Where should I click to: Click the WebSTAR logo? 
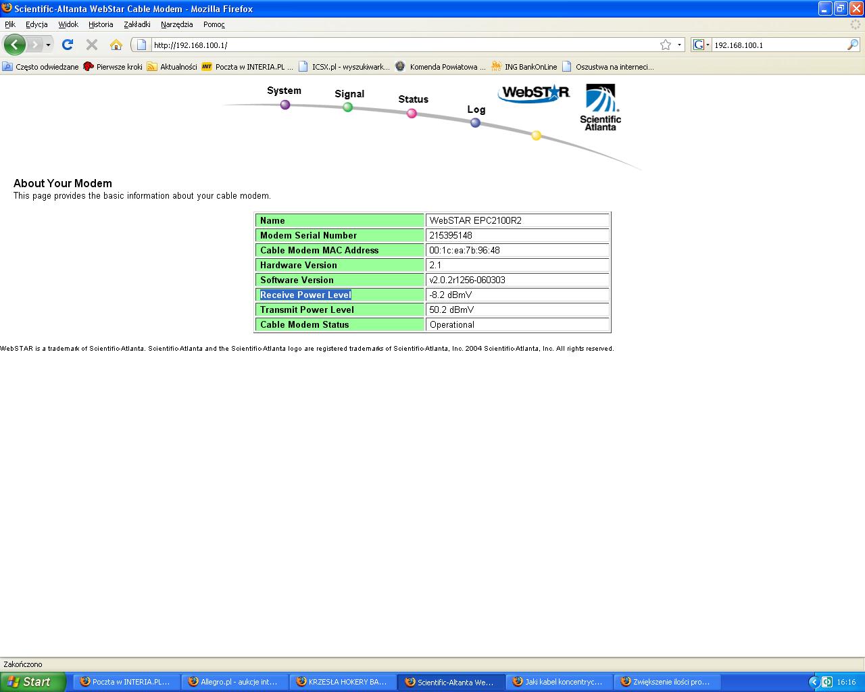(x=534, y=93)
